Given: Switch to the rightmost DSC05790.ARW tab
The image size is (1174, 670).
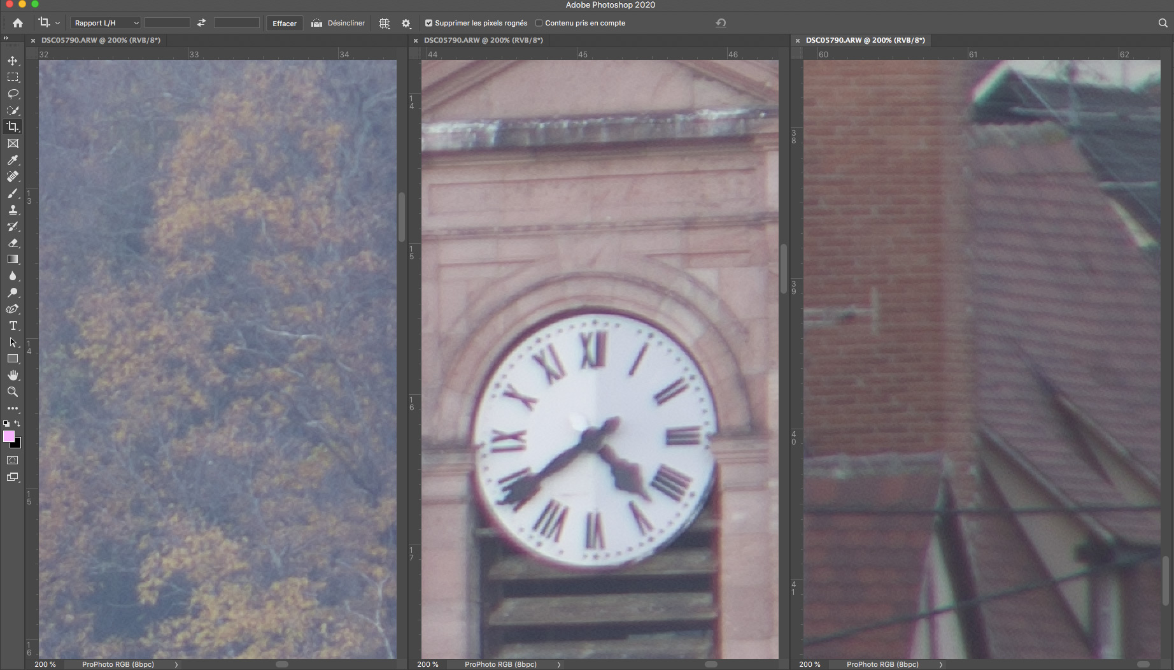Looking at the screenshot, I should coord(865,40).
